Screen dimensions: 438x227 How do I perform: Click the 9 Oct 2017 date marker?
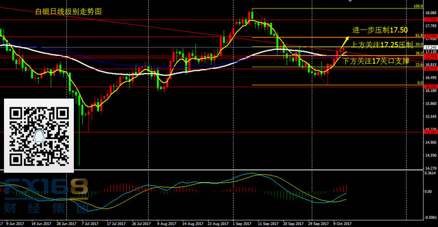tap(343, 224)
